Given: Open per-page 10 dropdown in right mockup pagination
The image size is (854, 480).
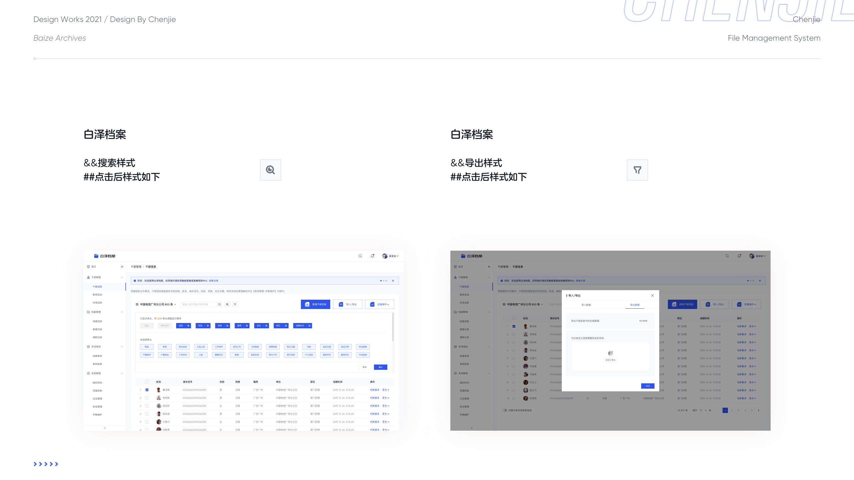Looking at the screenshot, I should pos(703,410).
